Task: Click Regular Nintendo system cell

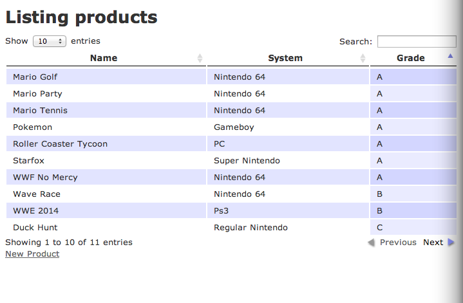Action: point(288,228)
